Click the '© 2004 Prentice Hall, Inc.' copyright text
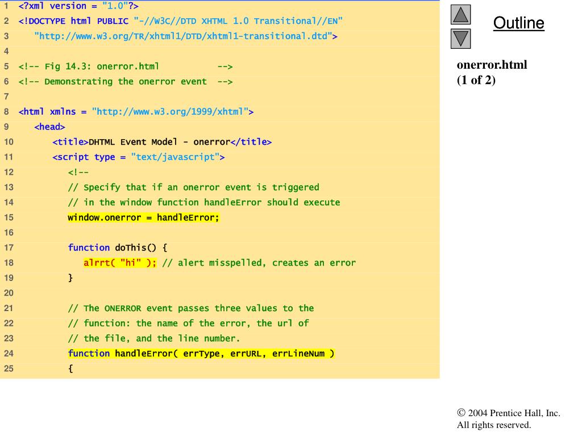Image resolution: width=582 pixels, height=436 pixels. [509, 413]
